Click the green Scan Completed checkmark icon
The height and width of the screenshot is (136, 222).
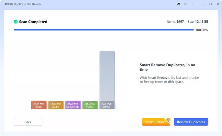[x=16, y=22]
